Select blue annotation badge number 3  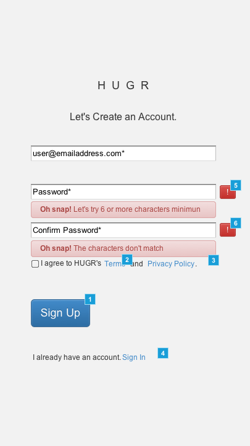point(214,260)
